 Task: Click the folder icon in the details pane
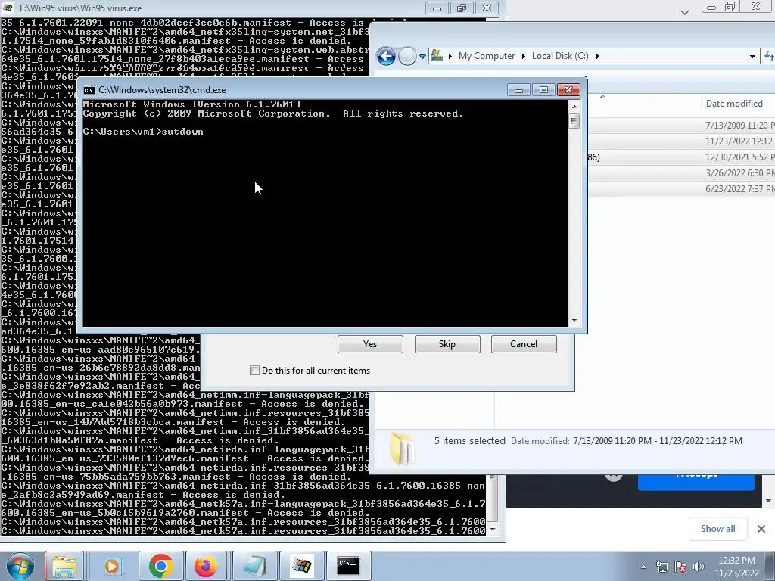coord(401,448)
